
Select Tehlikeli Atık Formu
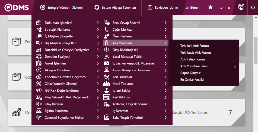(194, 46)
